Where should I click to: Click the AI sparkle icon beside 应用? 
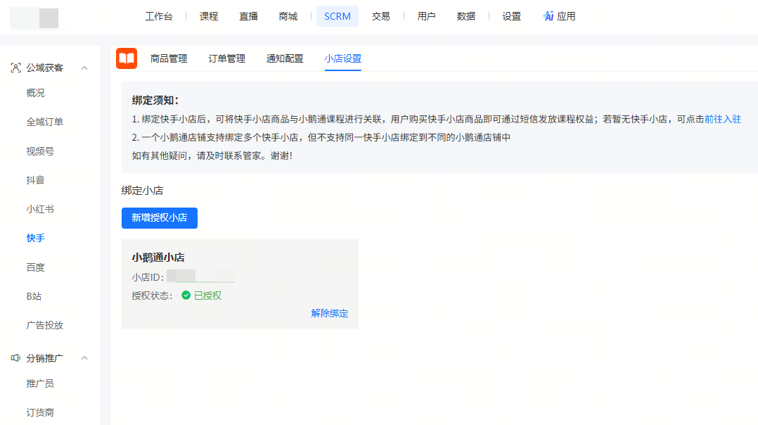pos(548,16)
